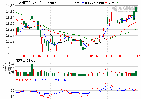Click the 3.10万 volume axis label
The width and height of the screenshot is (141, 99).
pyautogui.click(x=9, y=73)
